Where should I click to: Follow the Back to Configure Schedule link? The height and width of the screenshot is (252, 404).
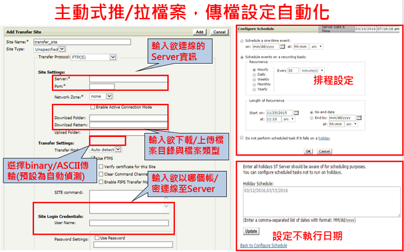263,246
